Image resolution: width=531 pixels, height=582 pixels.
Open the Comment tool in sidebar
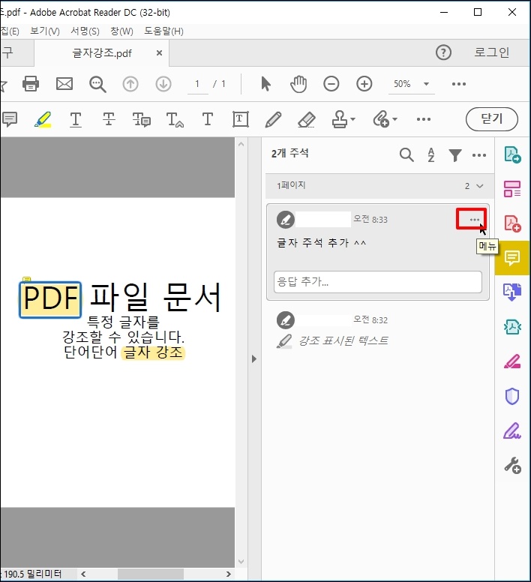point(512,258)
